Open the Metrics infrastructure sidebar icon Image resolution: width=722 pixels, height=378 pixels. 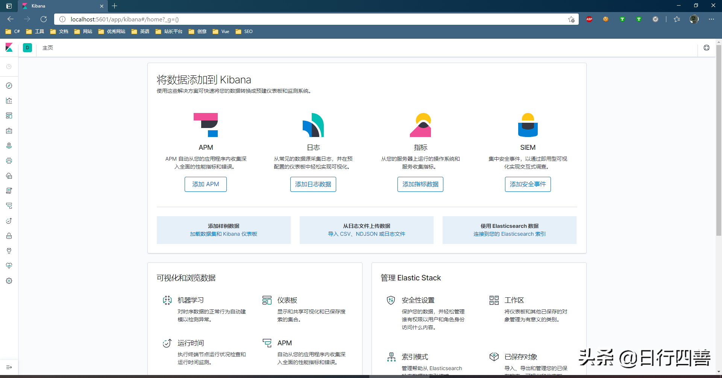point(9,176)
